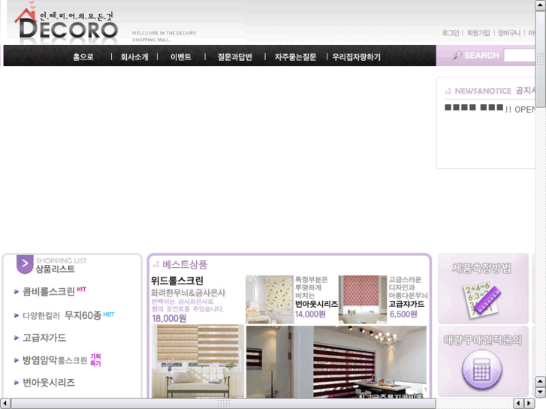Click the purple Shopping List arrow badge
The width and height of the screenshot is (546, 409).
(x=25, y=264)
